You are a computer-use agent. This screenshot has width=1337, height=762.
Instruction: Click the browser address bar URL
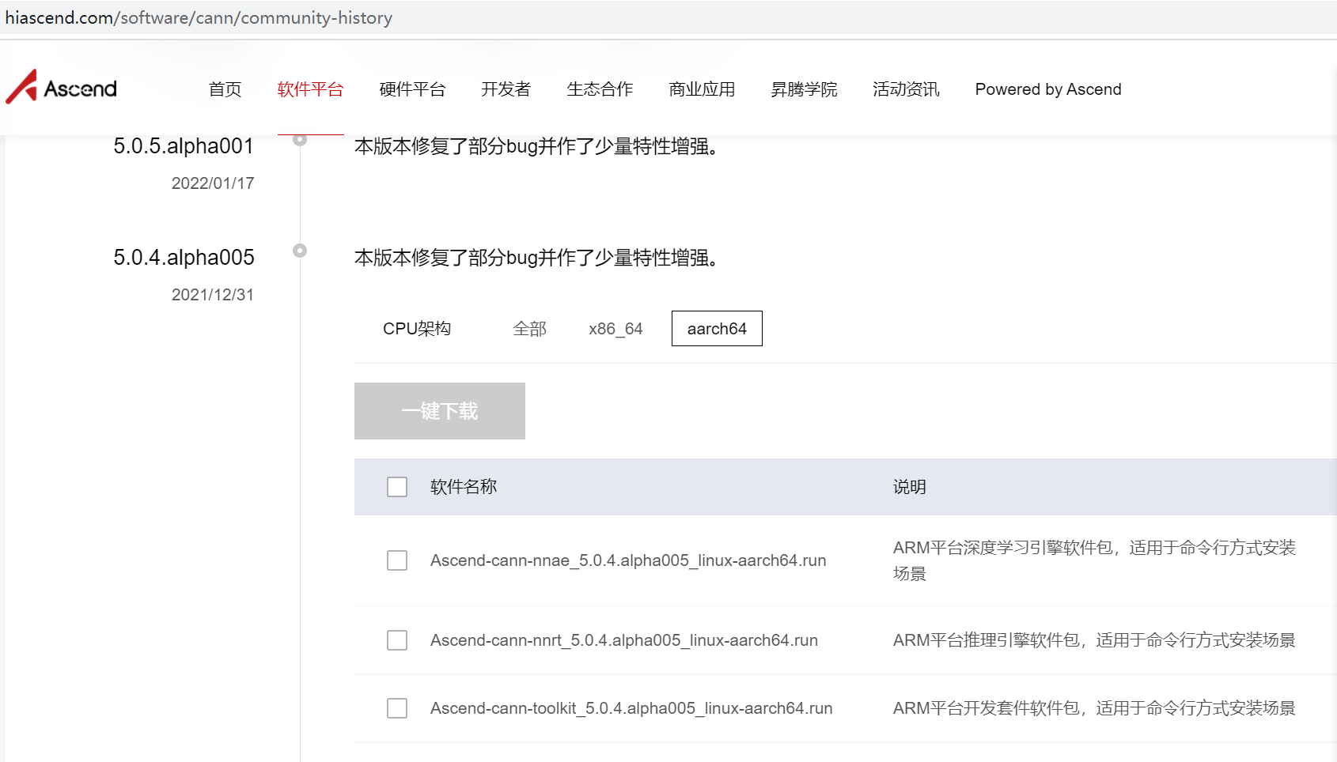pos(199,17)
